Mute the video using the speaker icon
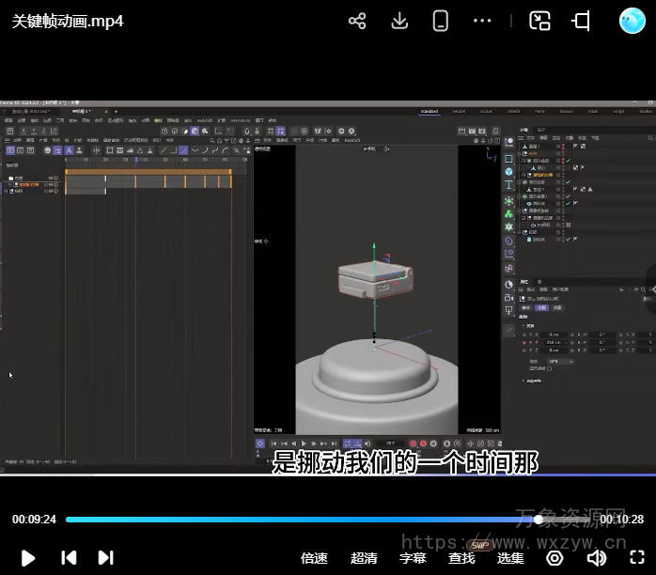 [596, 557]
